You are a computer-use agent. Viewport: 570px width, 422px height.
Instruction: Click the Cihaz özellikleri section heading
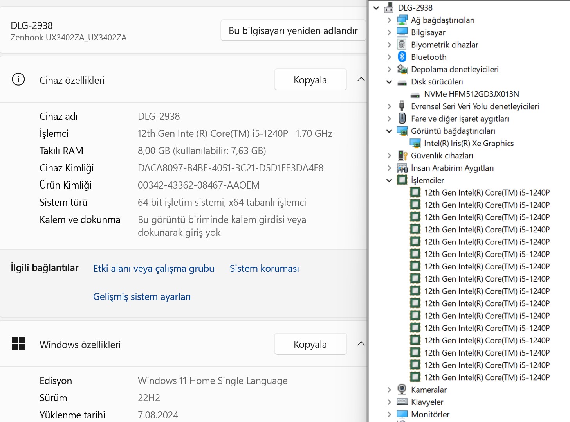[x=72, y=80]
